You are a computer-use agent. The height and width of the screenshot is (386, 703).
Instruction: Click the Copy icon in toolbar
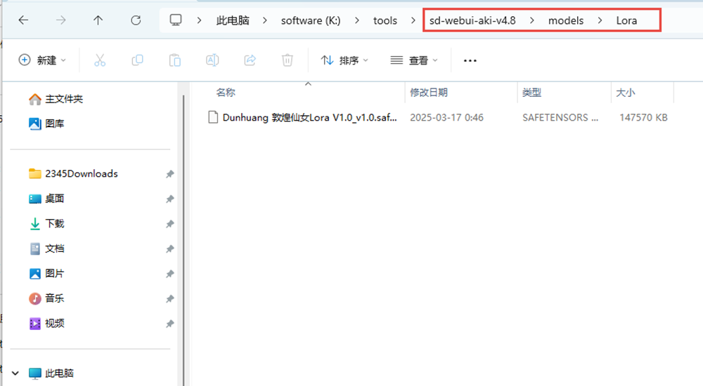137,60
